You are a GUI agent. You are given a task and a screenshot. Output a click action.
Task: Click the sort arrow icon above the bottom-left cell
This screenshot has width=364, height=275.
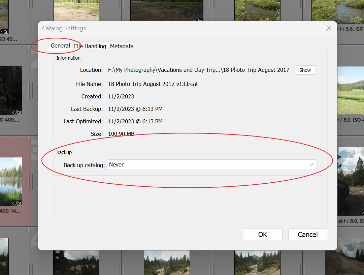coord(26,230)
